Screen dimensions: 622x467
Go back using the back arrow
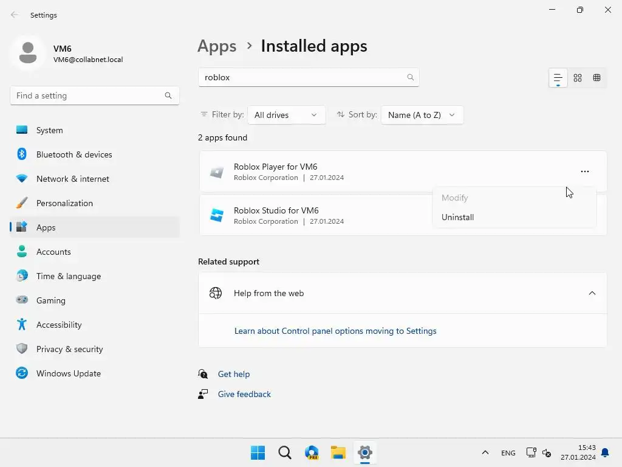tap(15, 15)
